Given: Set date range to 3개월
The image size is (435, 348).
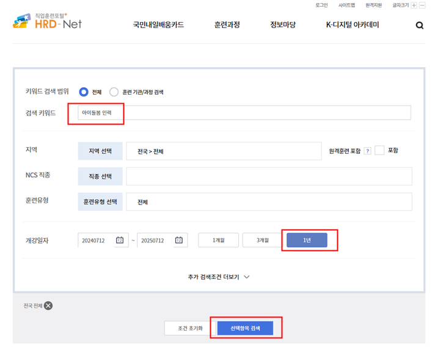Looking at the screenshot, I should pos(262,240).
